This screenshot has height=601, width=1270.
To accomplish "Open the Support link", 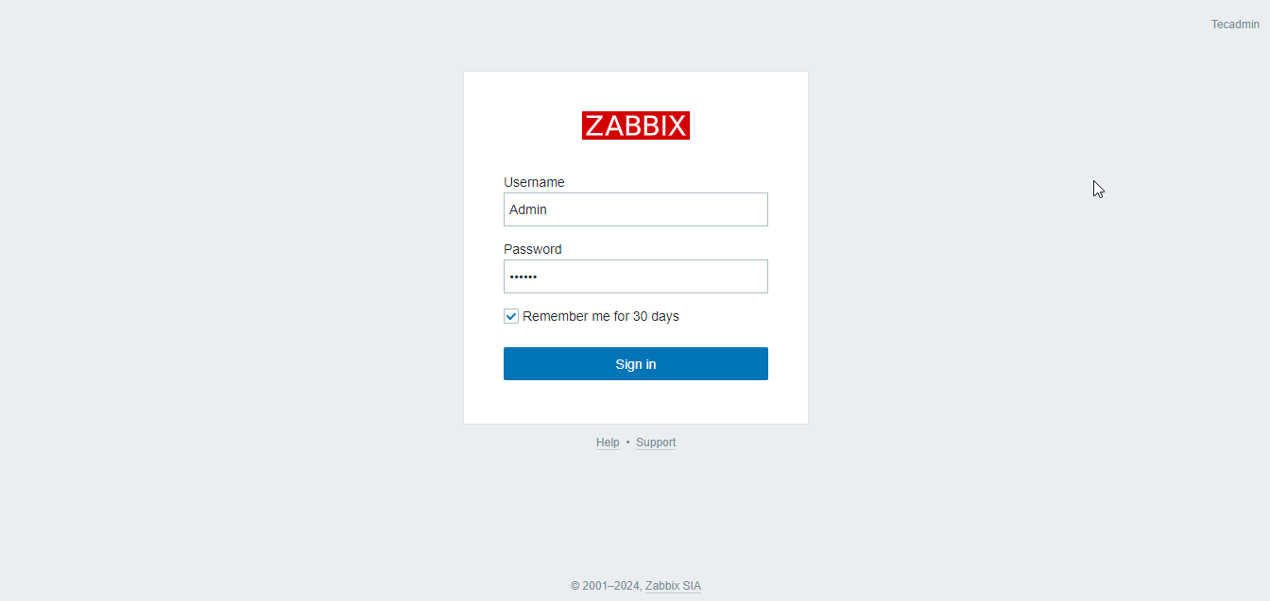I will 656,442.
